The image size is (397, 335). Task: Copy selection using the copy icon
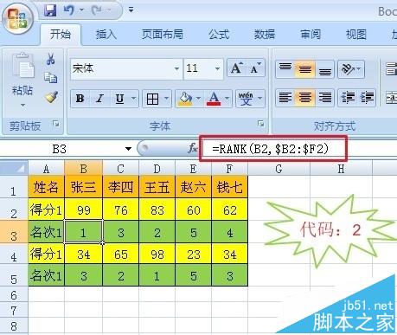51,78
